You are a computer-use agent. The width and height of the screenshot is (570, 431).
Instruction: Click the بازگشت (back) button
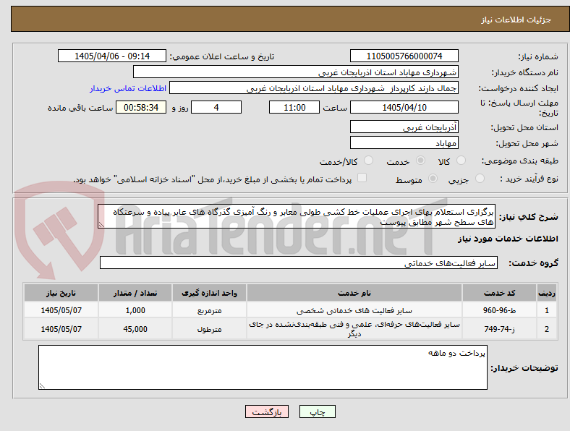267,411
